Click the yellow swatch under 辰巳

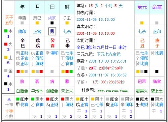point(37,23)
